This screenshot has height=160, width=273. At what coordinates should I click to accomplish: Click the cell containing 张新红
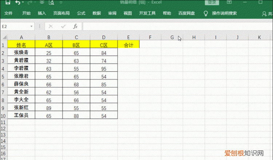coord(21,107)
